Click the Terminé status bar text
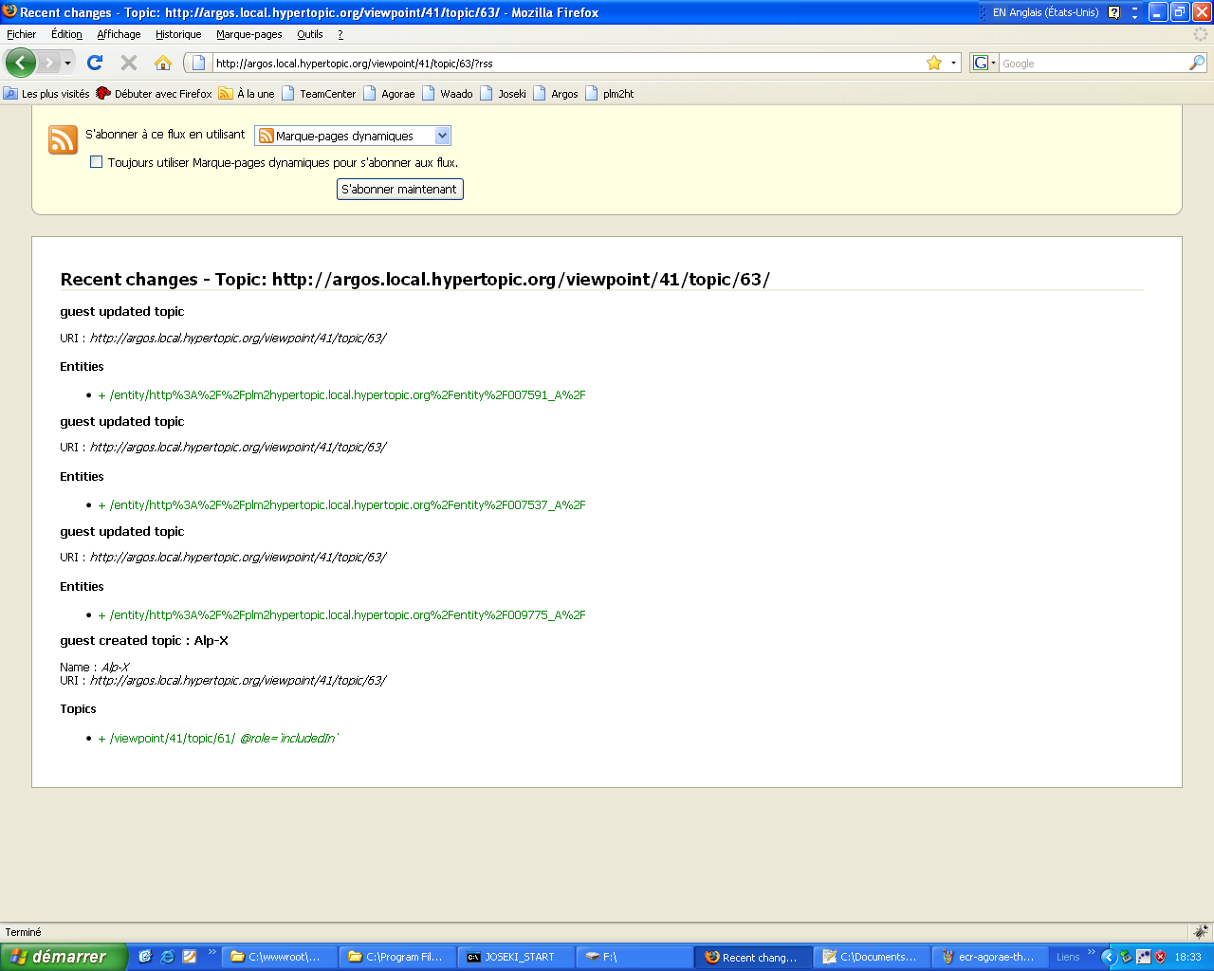This screenshot has height=971, width=1214. point(24,932)
